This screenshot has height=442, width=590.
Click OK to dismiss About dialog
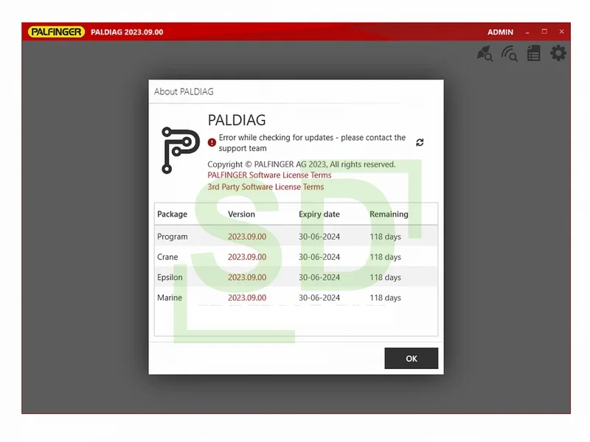tap(412, 358)
